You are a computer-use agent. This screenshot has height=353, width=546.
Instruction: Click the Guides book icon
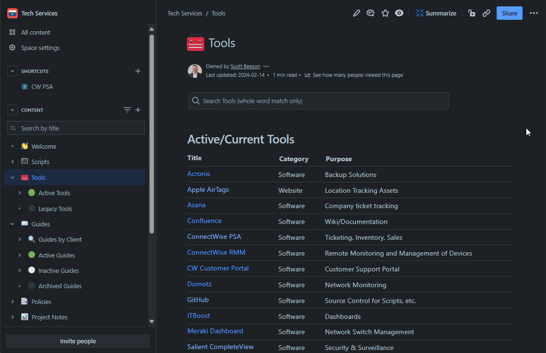[25, 223]
